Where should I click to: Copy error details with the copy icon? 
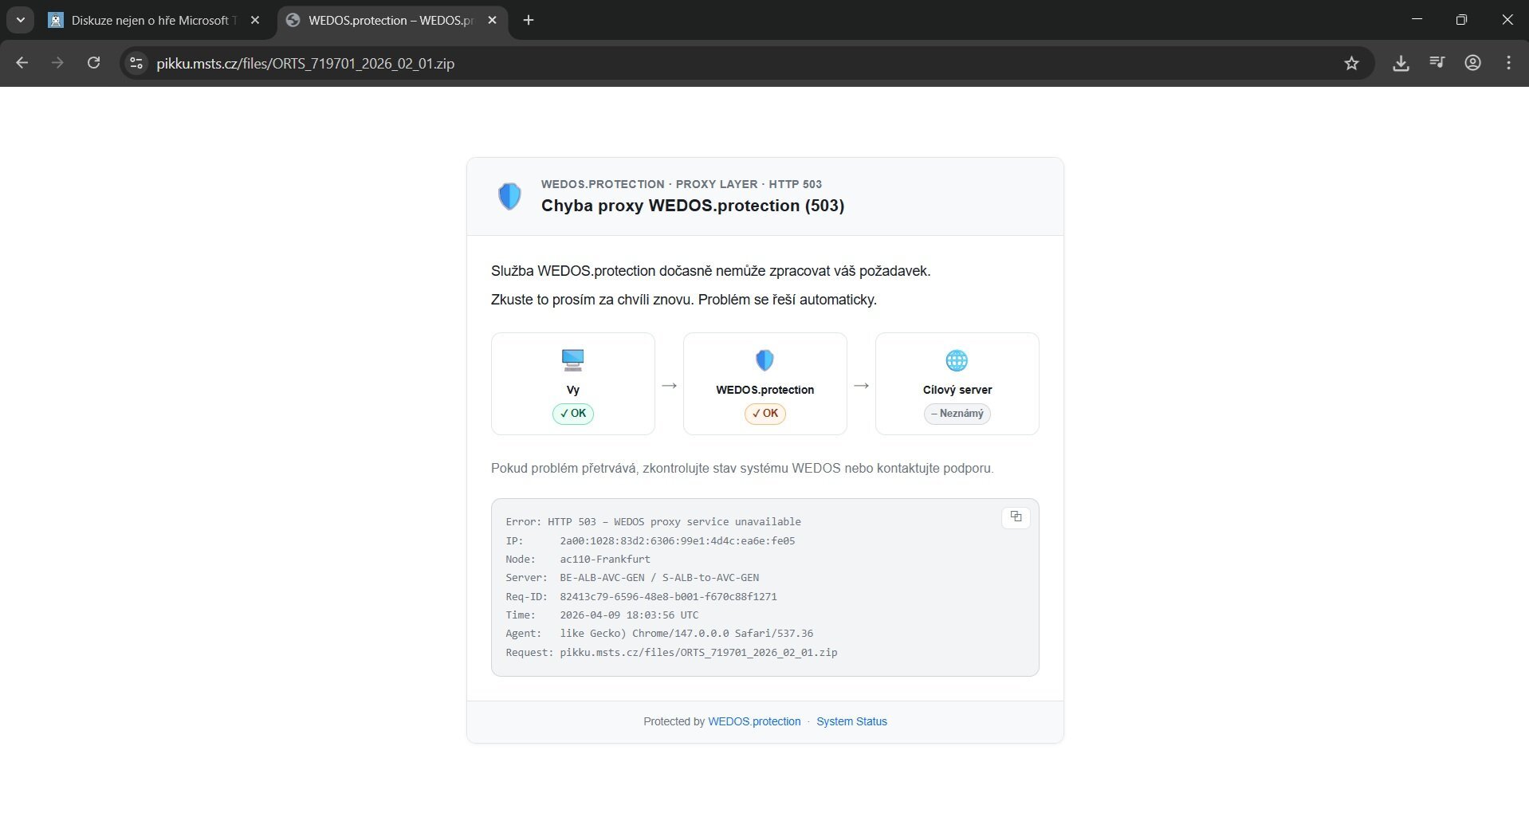(x=1015, y=516)
